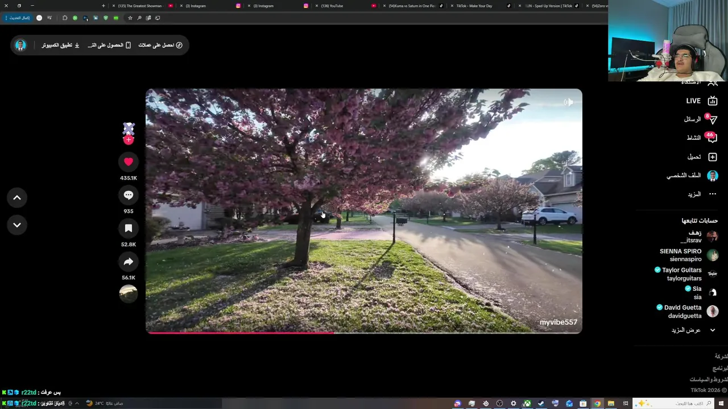Open a new browser tab with plus
728x409 pixels.
103,6
